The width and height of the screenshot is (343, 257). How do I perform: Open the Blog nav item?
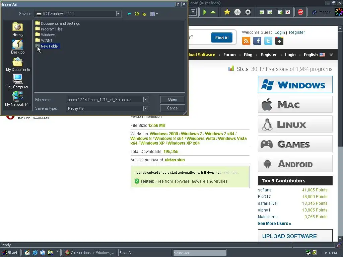point(248,55)
